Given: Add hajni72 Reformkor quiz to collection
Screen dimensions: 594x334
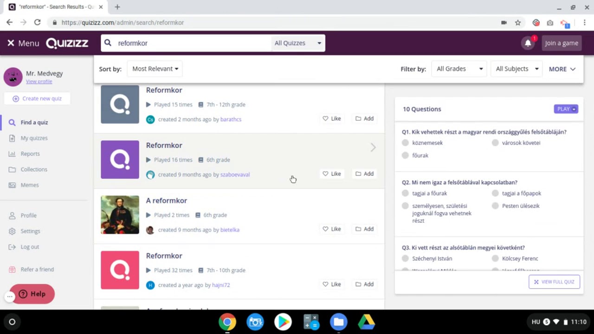Looking at the screenshot, I should (x=364, y=284).
